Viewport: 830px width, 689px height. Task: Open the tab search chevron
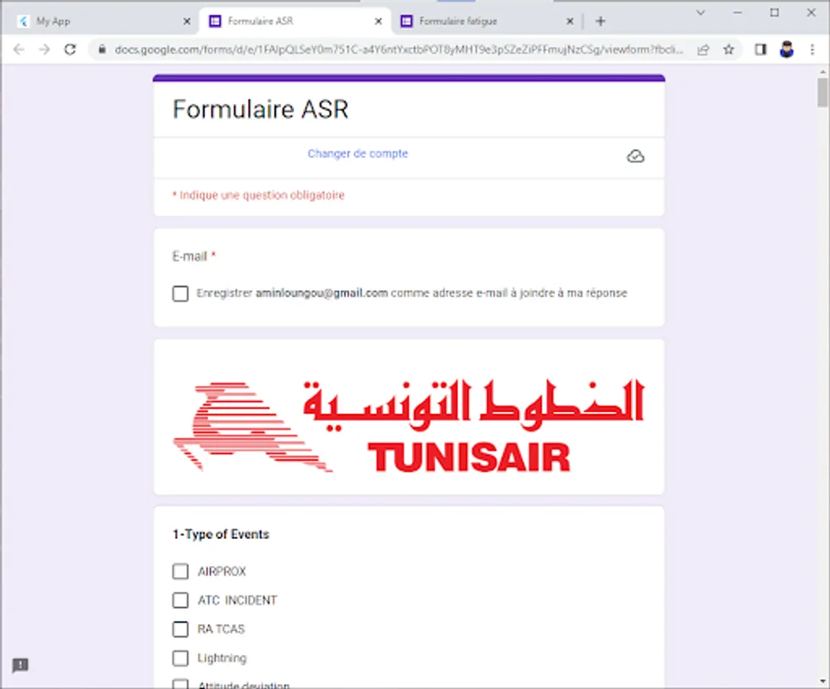click(x=701, y=13)
